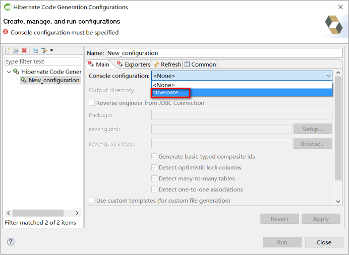Click the Browse... button
The image size is (349, 255).
pyautogui.click(x=313, y=144)
